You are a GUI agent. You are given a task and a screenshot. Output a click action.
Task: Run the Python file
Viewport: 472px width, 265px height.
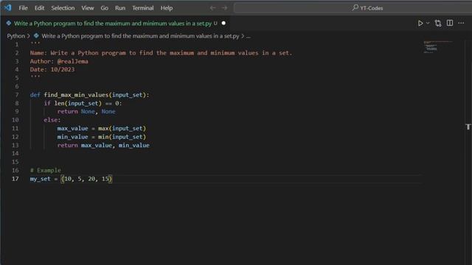pos(420,23)
